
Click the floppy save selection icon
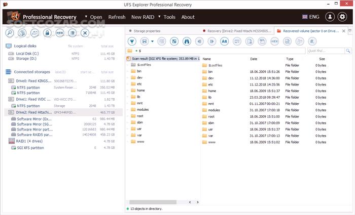145,41
